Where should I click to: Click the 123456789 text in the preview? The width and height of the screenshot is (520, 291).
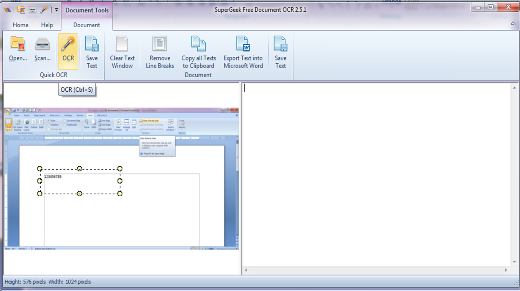pyautogui.click(x=53, y=177)
